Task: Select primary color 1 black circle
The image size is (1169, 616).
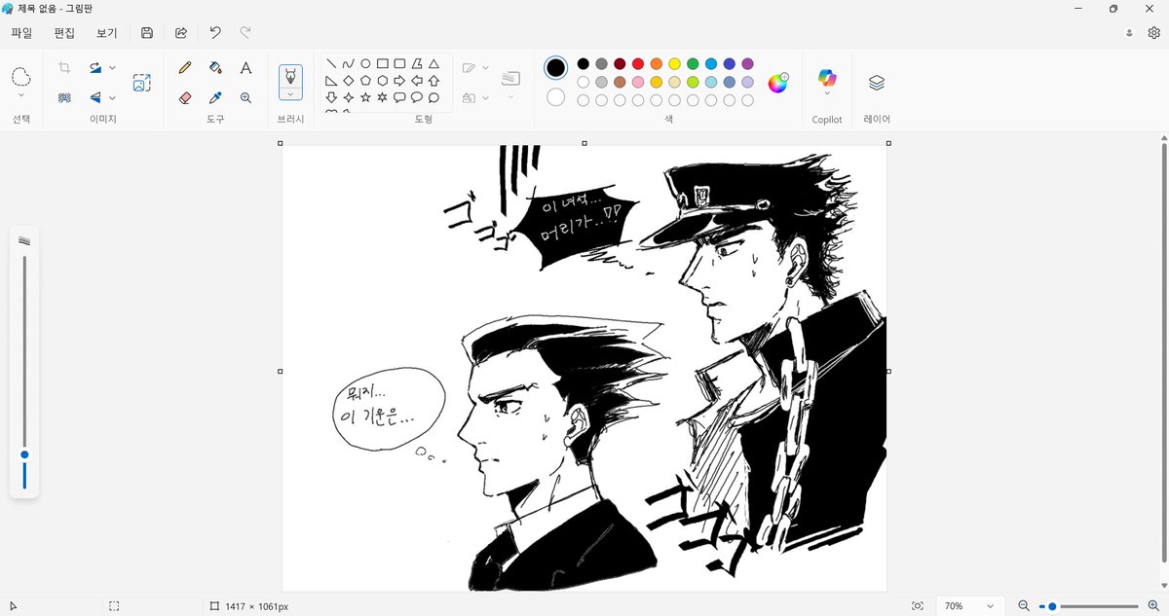Action: (x=555, y=67)
